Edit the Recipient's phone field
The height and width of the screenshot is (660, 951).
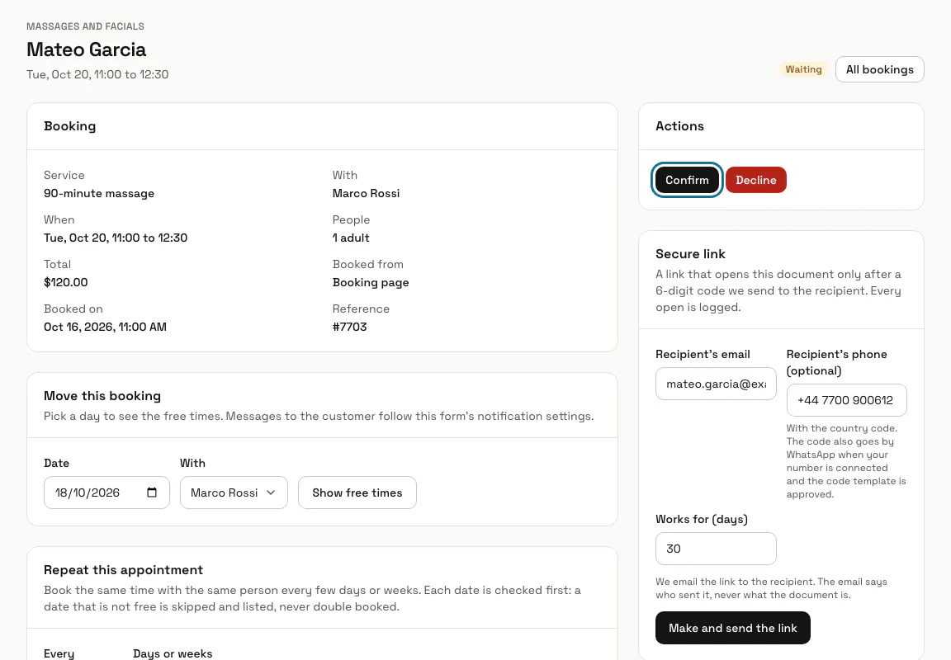pos(846,400)
